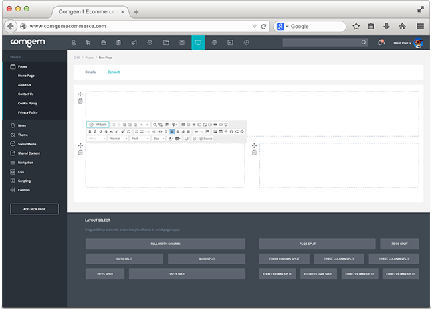Viewport: 432px width, 310px height.
Task: Click the Undo arrow in editor toolbar
Action: (142, 125)
